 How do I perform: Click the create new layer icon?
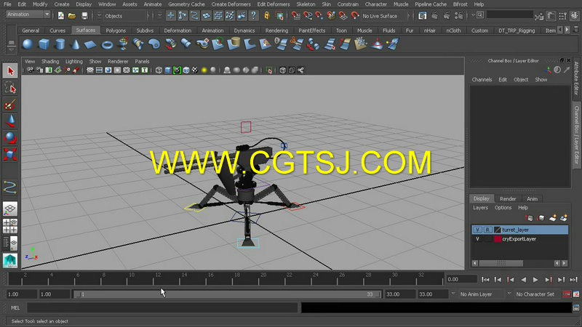553,218
